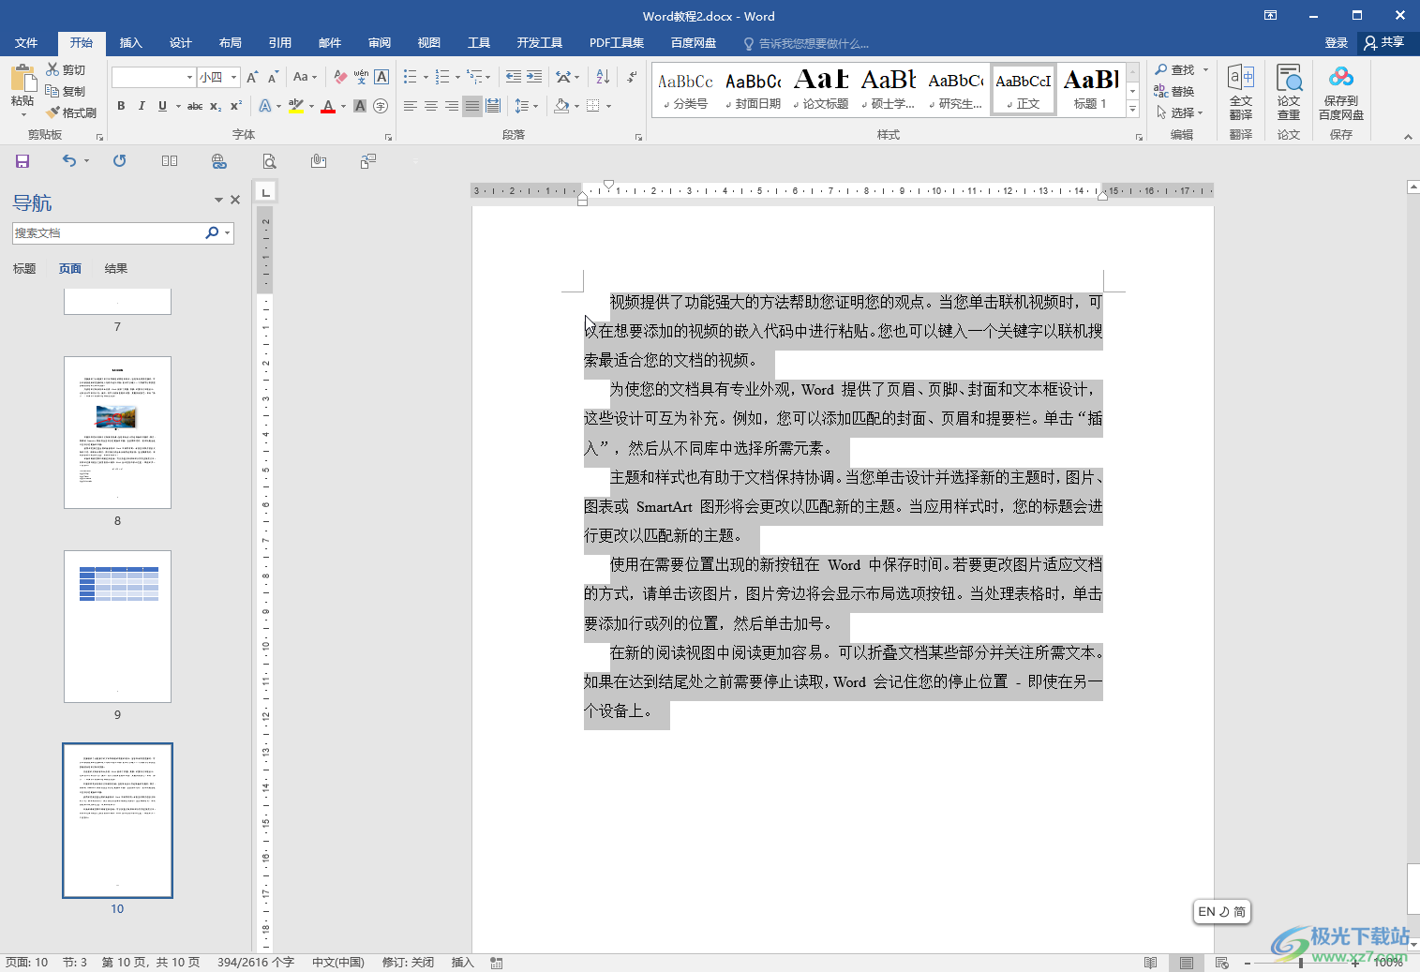The width and height of the screenshot is (1420, 972).
Task: Toggle the 插入 (insert/overtype) mode in the status bar
Action: pos(463,963)
